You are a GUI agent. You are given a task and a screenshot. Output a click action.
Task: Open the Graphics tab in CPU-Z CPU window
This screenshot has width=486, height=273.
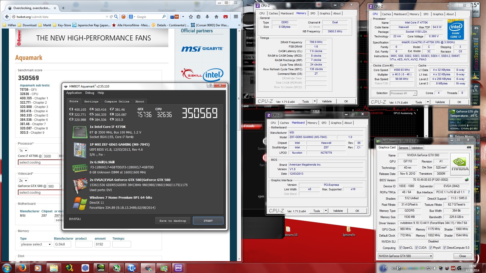click(438, 14)
